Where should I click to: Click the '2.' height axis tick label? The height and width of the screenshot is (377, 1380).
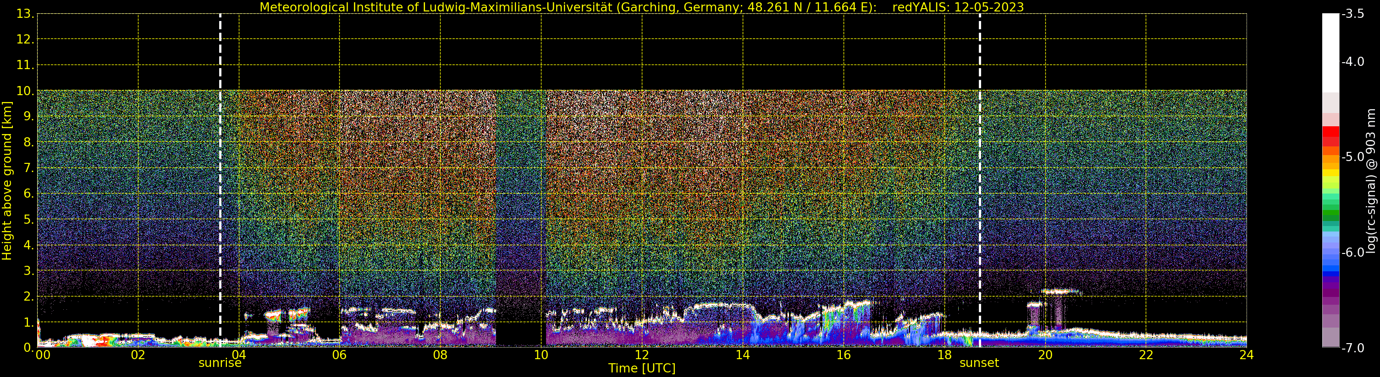28,296
